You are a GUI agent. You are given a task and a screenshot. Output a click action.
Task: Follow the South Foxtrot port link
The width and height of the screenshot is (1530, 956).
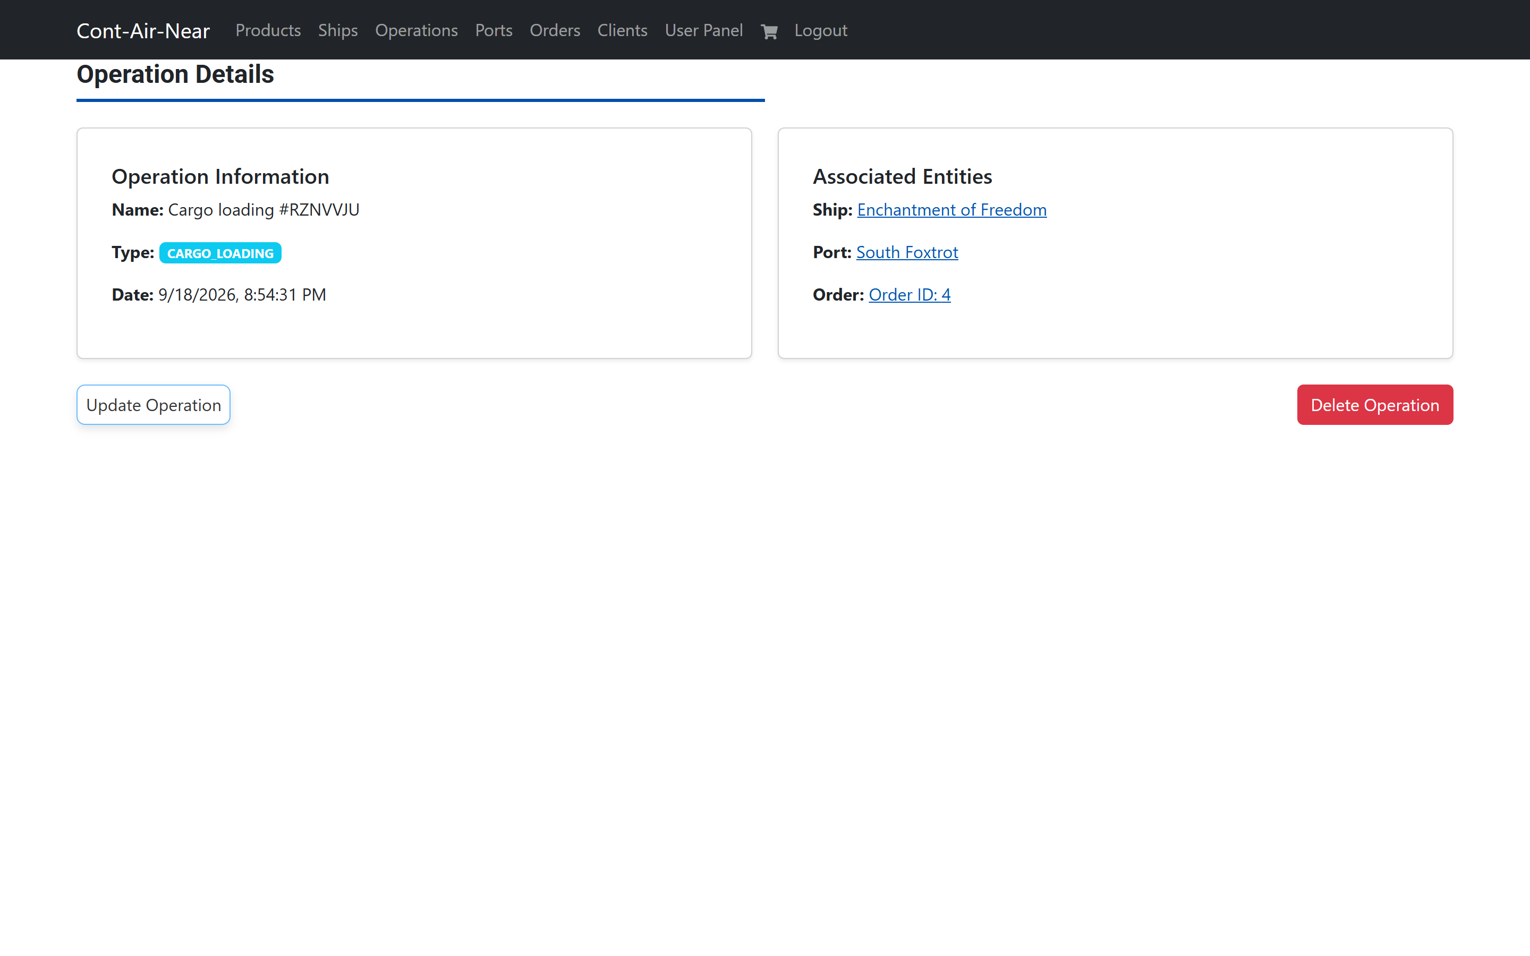point(907,252)
